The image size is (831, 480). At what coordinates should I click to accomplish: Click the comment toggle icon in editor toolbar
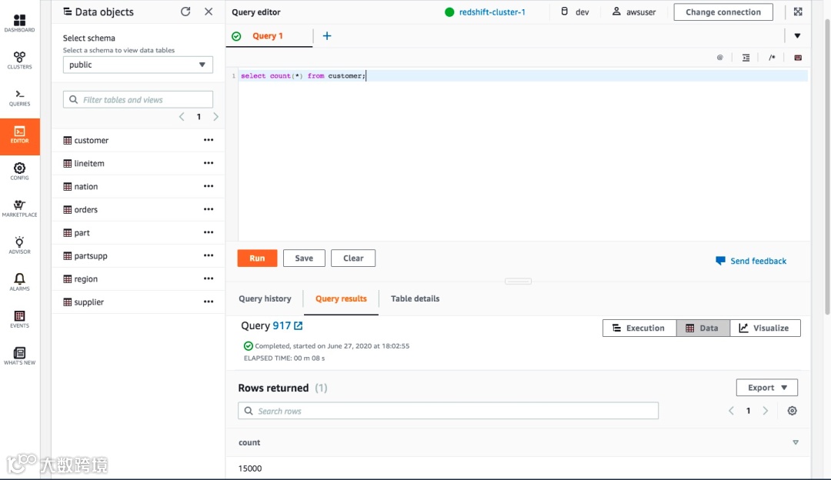(x=772, y=58)
